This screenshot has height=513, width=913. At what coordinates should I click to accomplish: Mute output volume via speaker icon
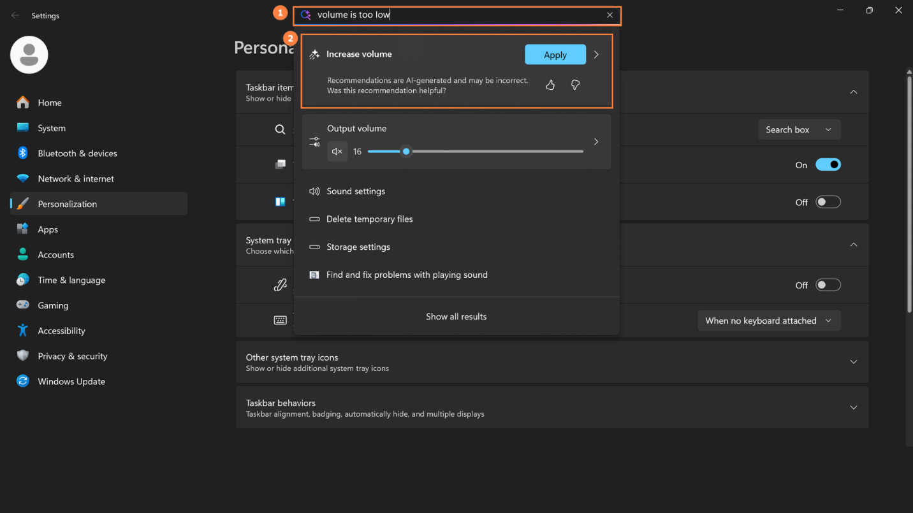coord(337,152)
